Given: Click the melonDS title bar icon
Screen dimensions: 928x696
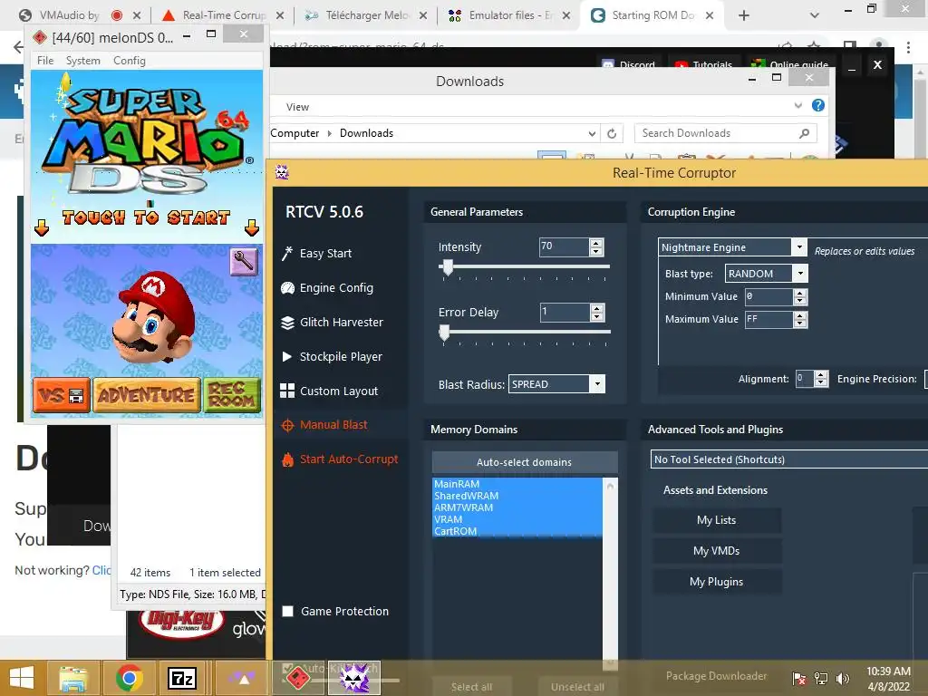Looking at the screenshot, I should [40, 38].
